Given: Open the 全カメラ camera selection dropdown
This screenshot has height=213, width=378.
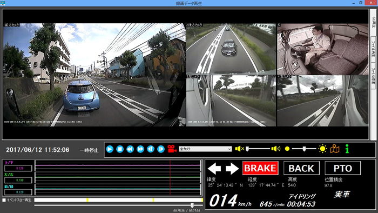Looking at the screenshot, I should point(205,149).
